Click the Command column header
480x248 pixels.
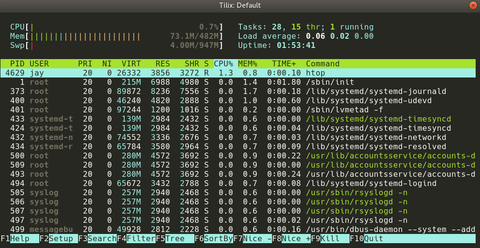pos(322,64)
